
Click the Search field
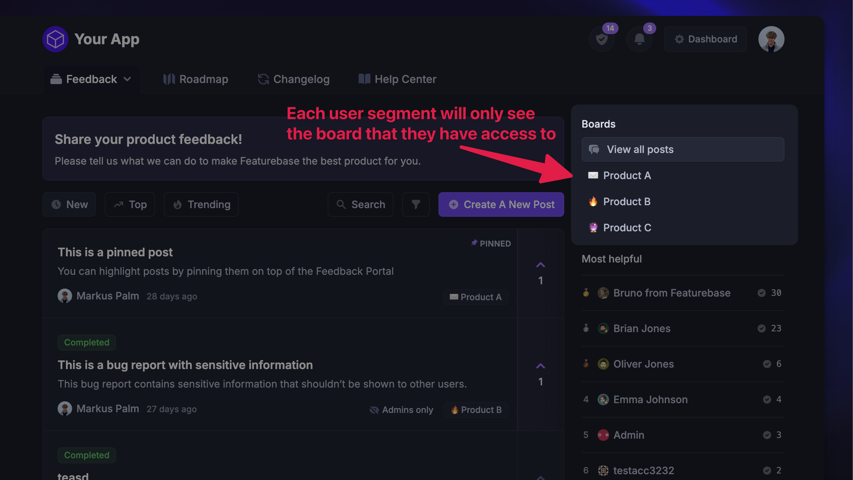pyautogui.click(x=361, y=204)
